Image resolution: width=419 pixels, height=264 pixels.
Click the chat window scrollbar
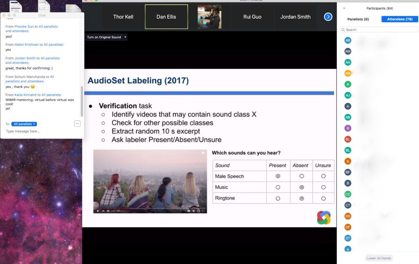82,101
